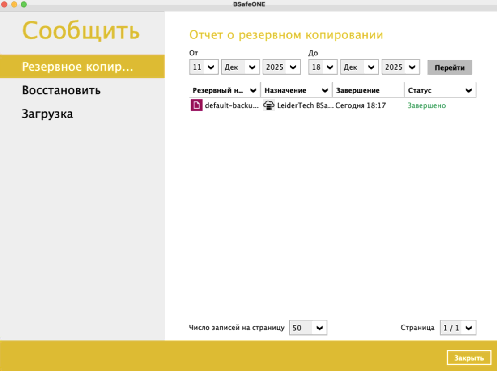The height and width of the screenshot is (371, 497).
Task: Open the start year dropdown showing 2025
Action: (281, 67)
